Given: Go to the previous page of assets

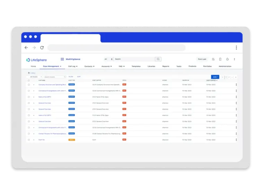Looking at the screenshot, I should pyautogui.click(x=223, y=77).
